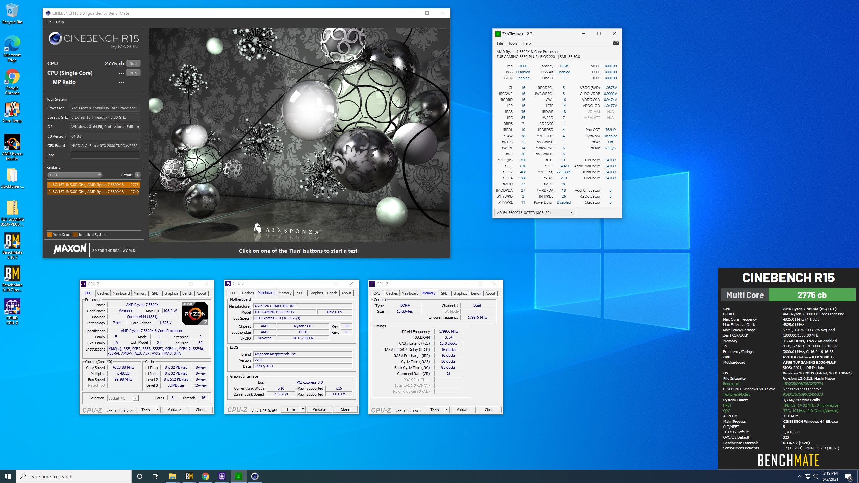The width and height of the screenshot is (859, 483).
Task: Expand Tools dropdown arrow in Mainboard CPU-Z window
Action: pyautogui.click(x=303, y=409)
